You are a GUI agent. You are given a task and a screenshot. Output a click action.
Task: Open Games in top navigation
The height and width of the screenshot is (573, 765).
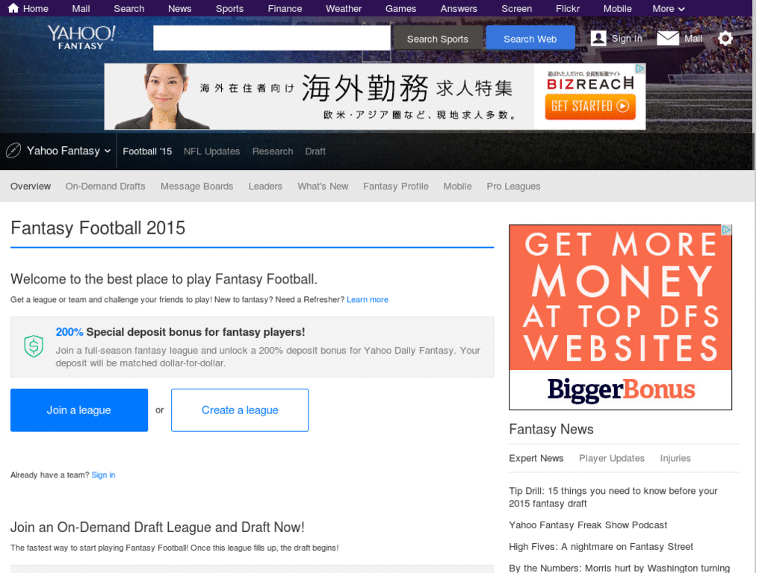tap(400, 8)
